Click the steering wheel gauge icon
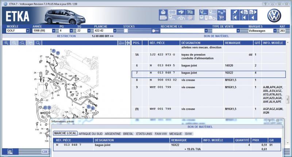Viewport: 292px width, 157px height. [x=181, y=17]
